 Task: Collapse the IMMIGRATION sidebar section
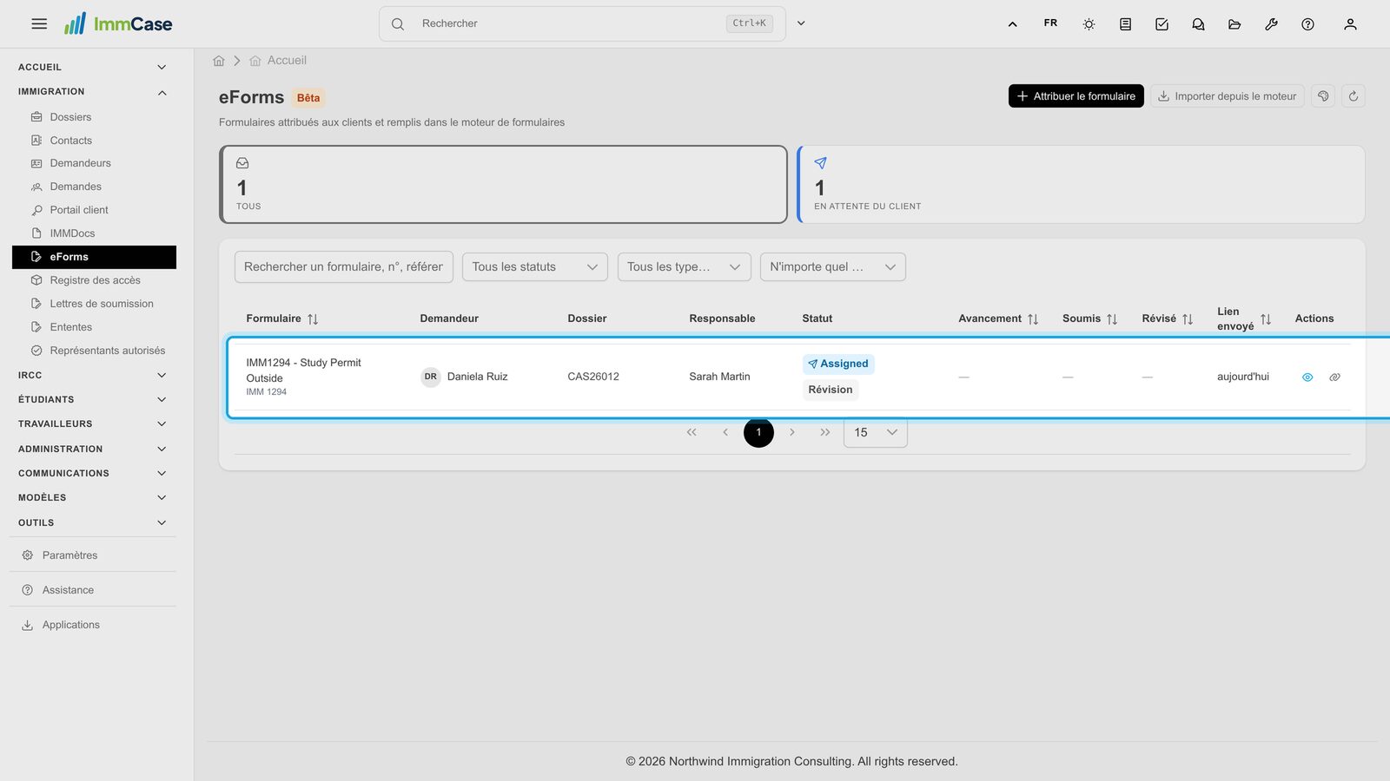click(x=93, y=92)
